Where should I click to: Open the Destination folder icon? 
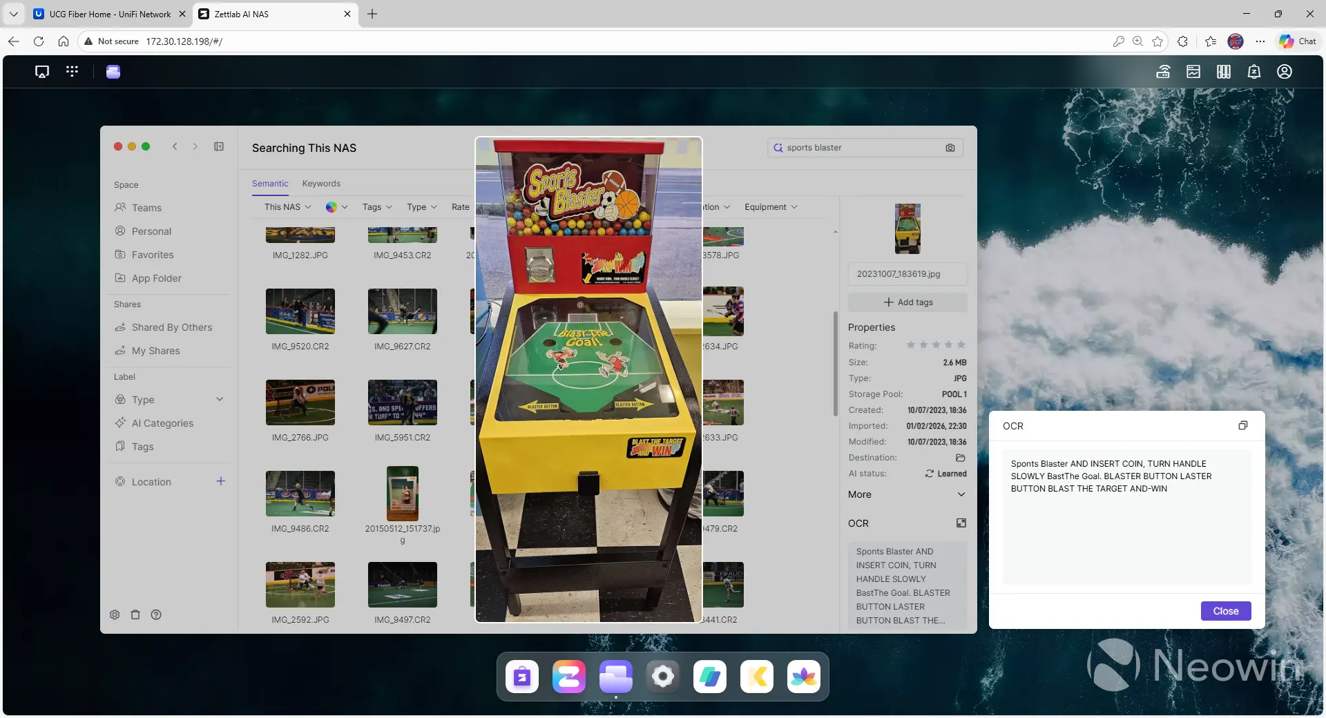[x=960, y=458]
